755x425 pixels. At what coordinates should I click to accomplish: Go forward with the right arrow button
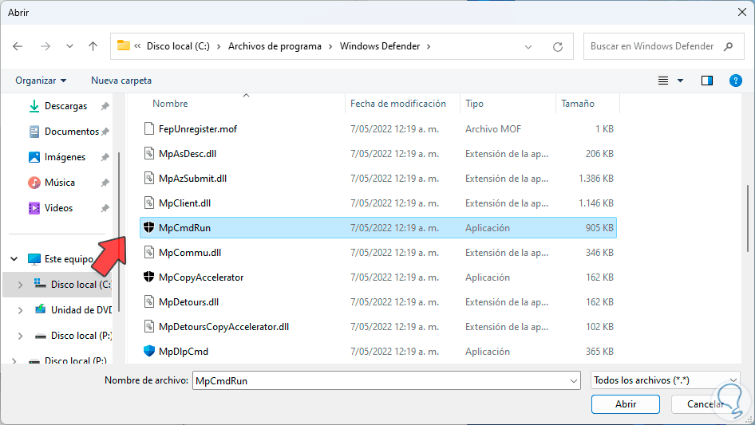coord(45,46)
